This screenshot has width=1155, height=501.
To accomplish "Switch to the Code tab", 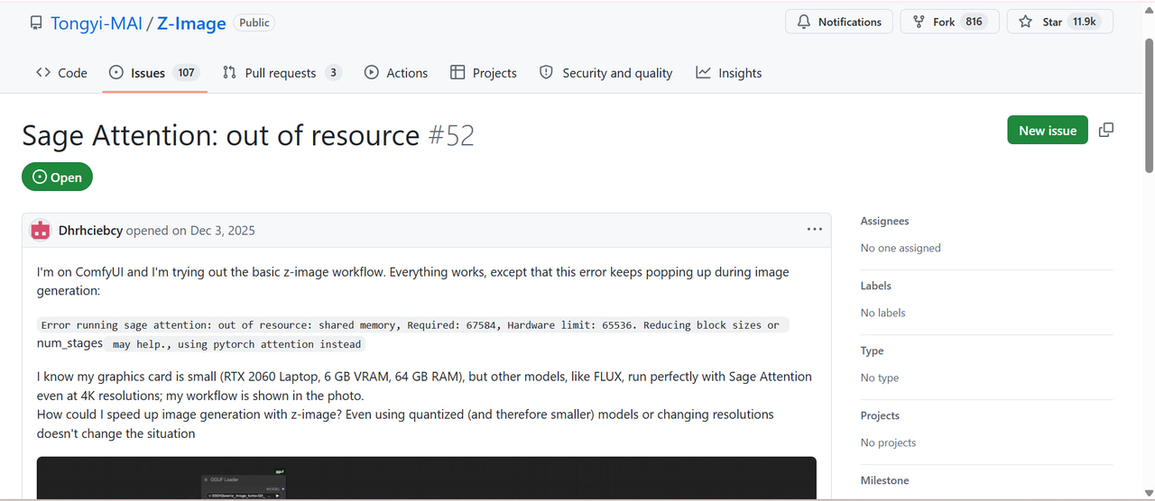I will (x=61, y=73).
